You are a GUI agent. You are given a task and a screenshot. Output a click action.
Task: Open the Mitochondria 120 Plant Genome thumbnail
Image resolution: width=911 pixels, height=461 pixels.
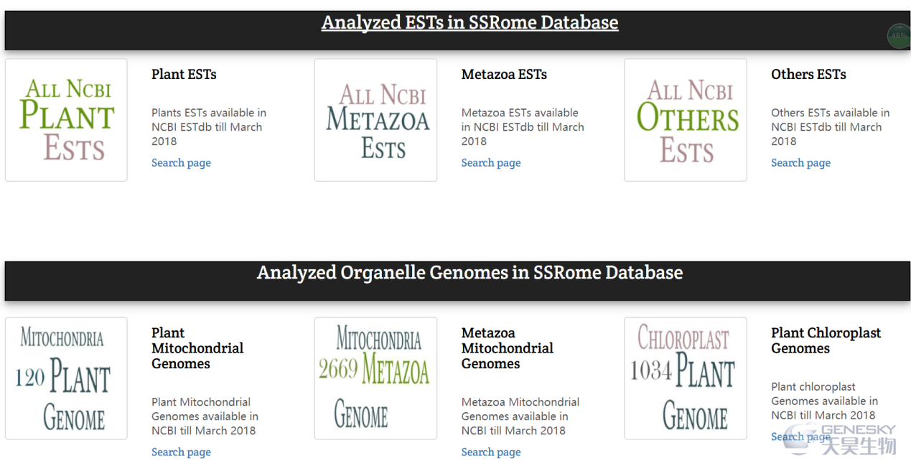click(x=66, y=378)
